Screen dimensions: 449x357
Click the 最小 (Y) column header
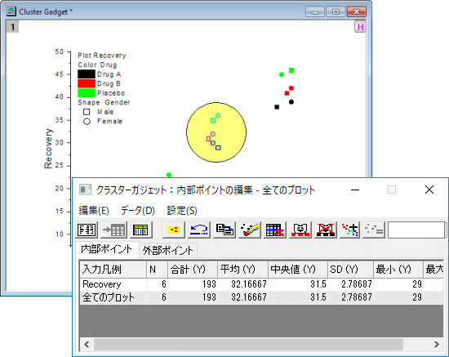click(398, 270)
